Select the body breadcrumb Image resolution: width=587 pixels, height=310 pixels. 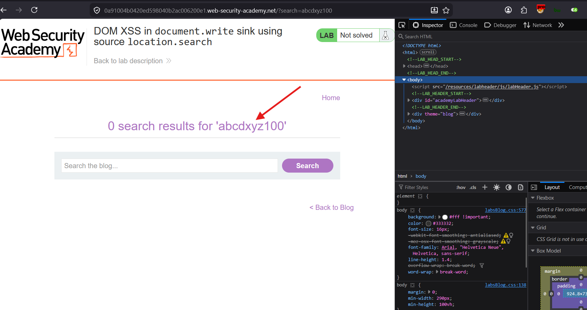tap(421, 176)
